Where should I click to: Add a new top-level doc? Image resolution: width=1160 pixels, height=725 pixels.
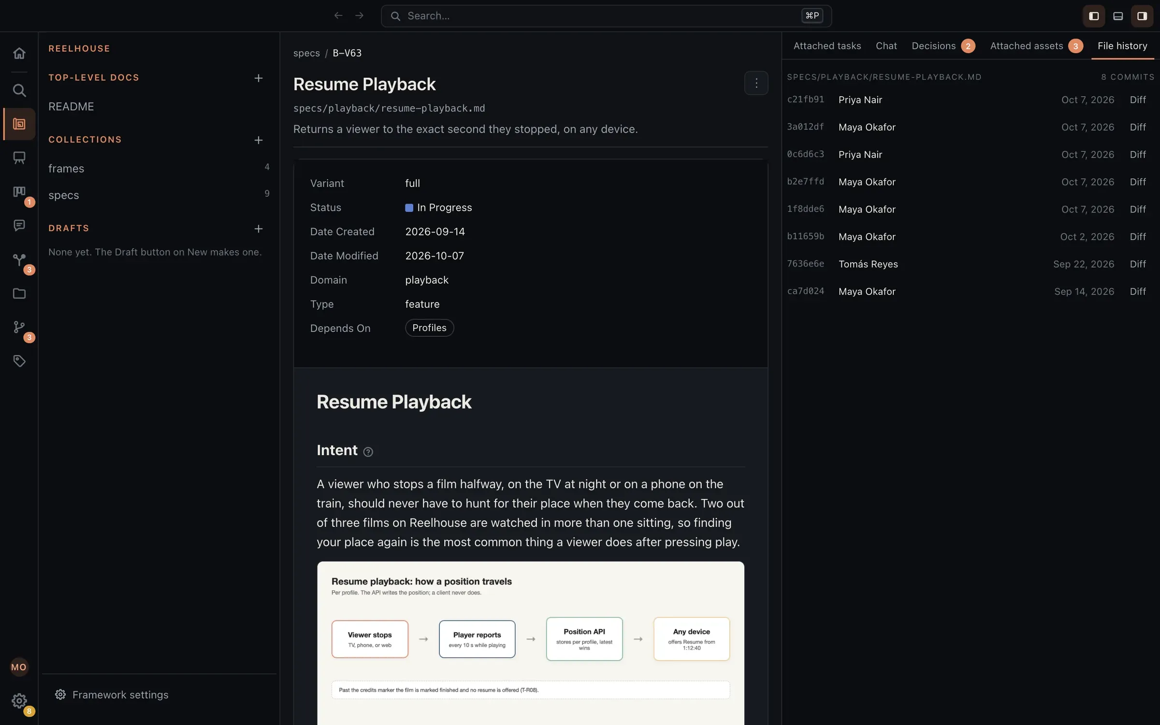pyautogui.click(x=259, y=78)
